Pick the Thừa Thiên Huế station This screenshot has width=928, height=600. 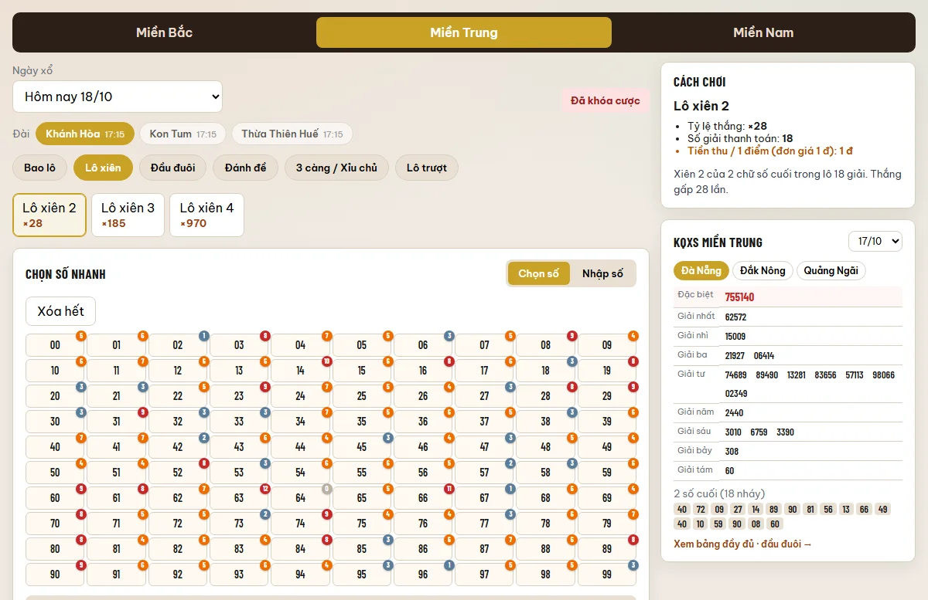point(292,134)
